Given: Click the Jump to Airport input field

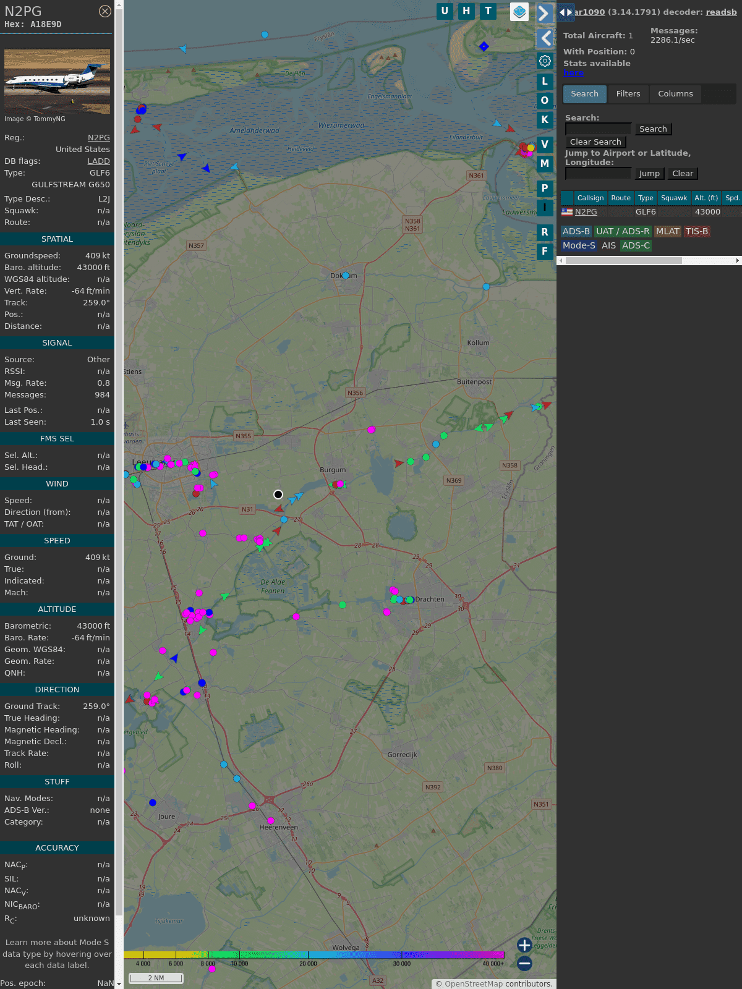Looking at the screenshot, I should (x=598, y=174).
